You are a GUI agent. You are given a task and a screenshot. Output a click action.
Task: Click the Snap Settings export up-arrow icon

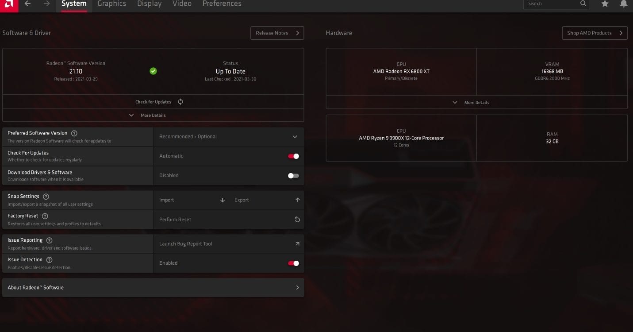(x=297, y=200)
